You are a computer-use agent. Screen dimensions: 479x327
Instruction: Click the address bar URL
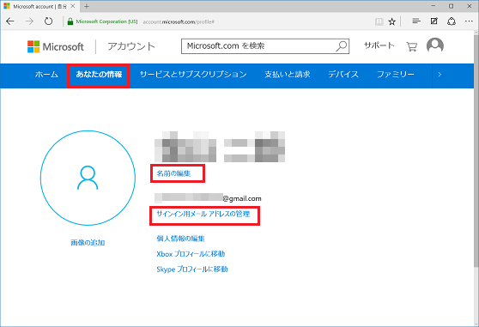(179, 21)
